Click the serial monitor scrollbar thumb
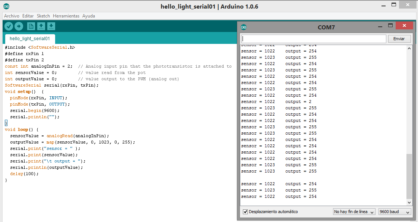This screenshot has height=222, width=418. pyautogui.click(x=409, y=176)
